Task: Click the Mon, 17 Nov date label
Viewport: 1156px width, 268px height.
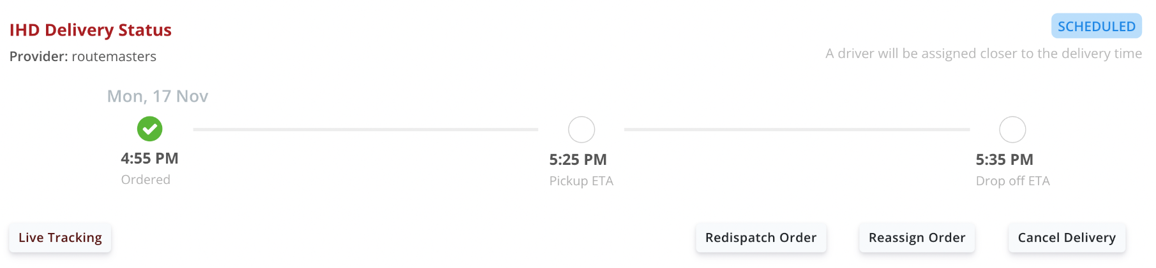Action: [157, 96]
